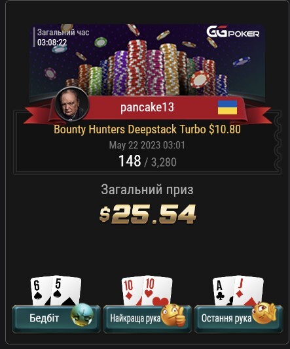Click the thumbs-up emoji on Найкраща рука

[173, 315]
